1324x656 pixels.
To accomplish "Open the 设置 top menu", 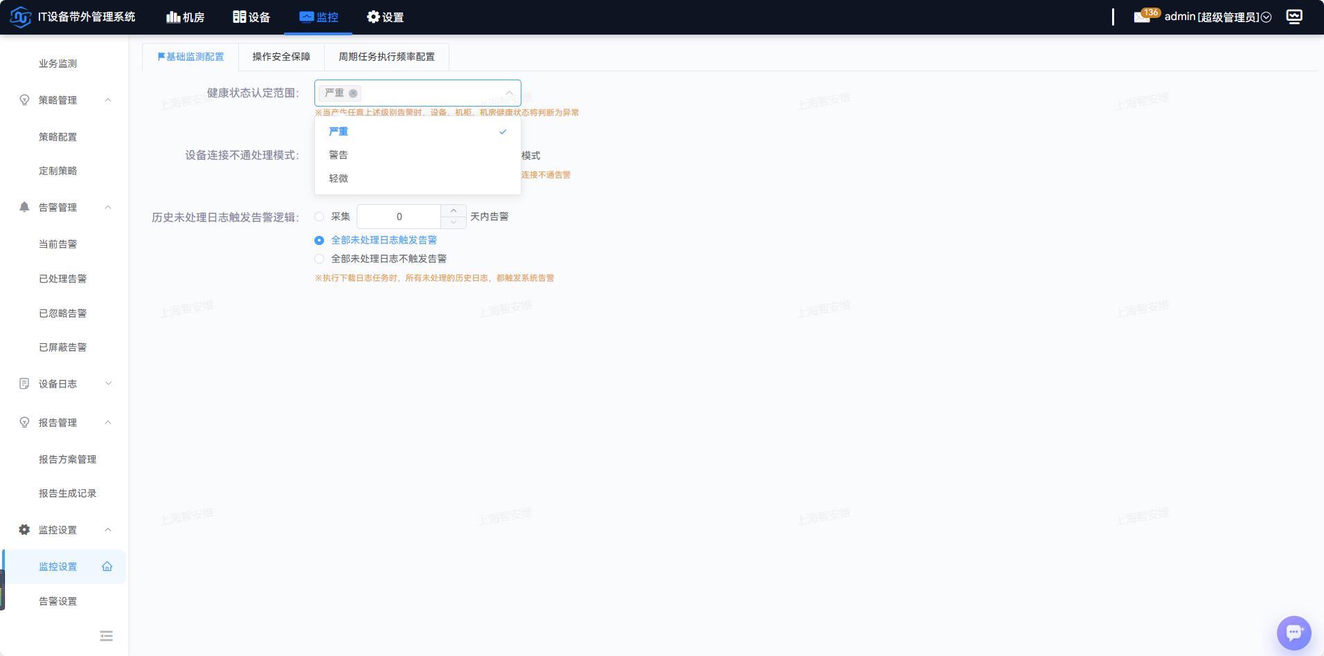I will pos(385,17).
